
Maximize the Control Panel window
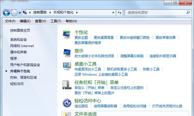(x=175, y=3)
